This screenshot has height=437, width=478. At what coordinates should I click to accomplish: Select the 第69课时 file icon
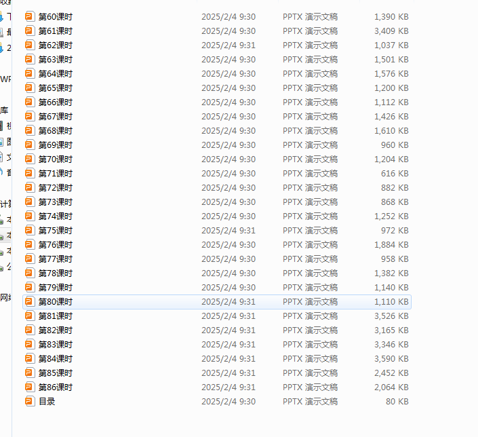[x=30, y=145]
